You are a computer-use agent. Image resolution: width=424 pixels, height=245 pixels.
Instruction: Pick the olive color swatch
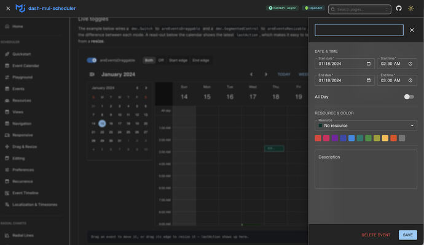[x=377, y=138]
